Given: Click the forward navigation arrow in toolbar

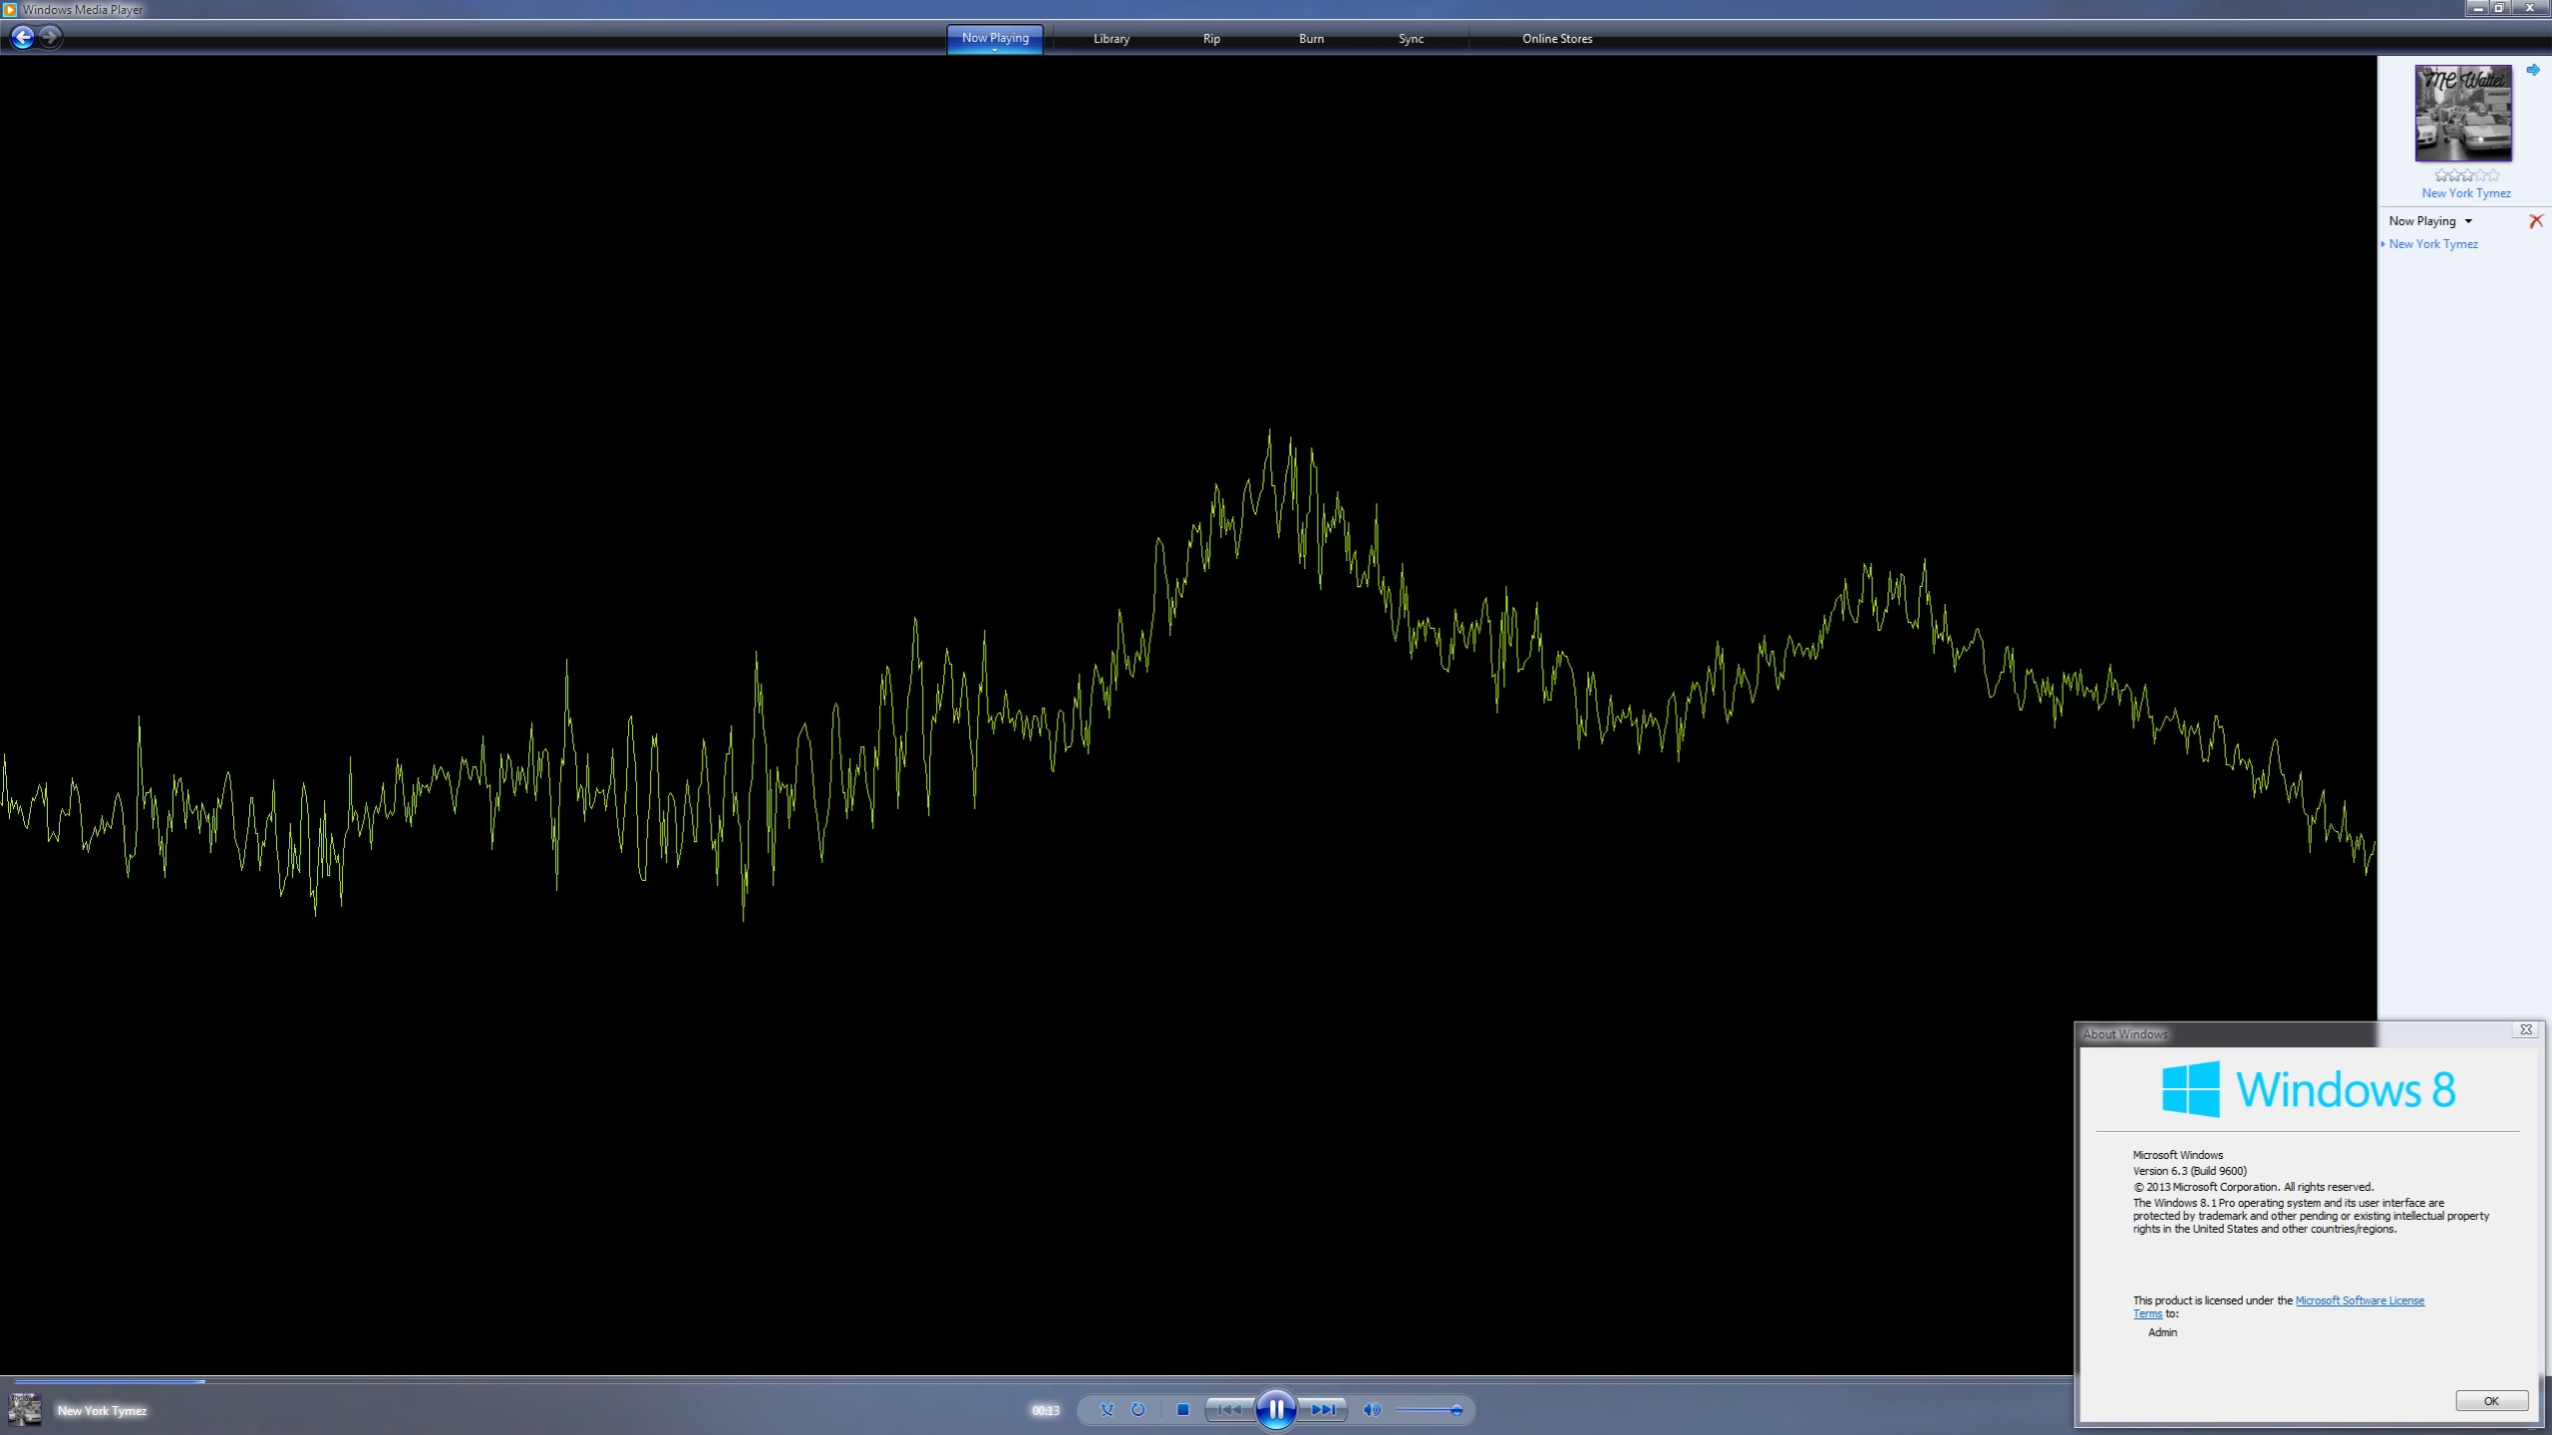Looking at the screenshot, I should click(51, 38).
